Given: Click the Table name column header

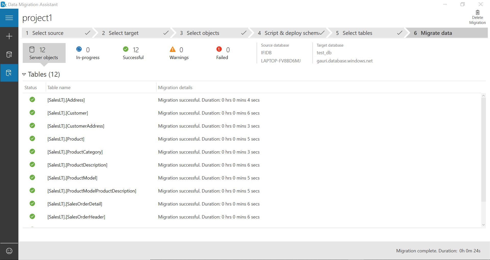Looking at the screenshot, I should [x=59, y=88].
